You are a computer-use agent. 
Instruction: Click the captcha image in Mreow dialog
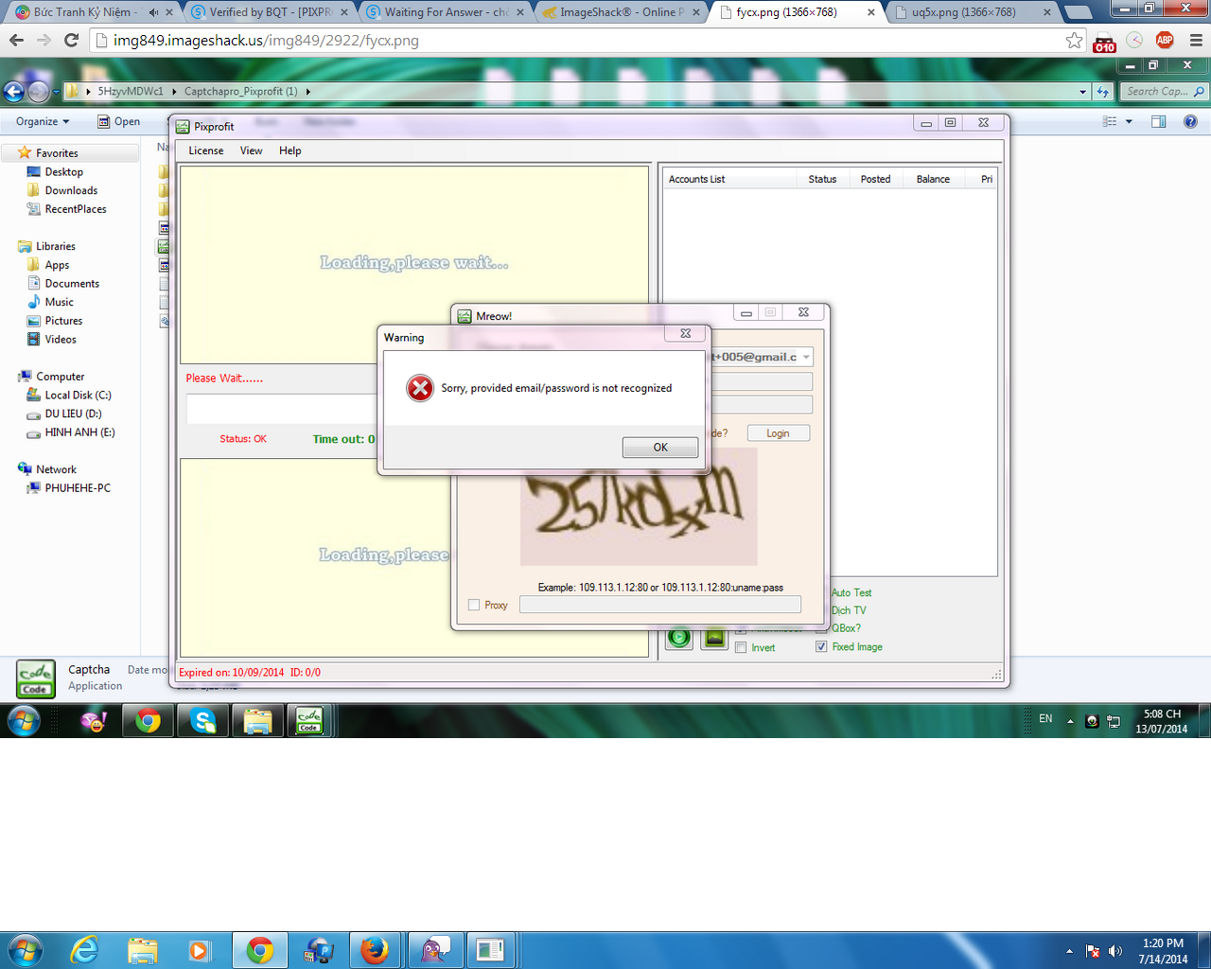[639, 506]
